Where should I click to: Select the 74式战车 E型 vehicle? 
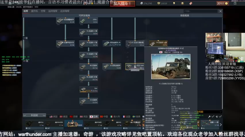pos(89,44)
